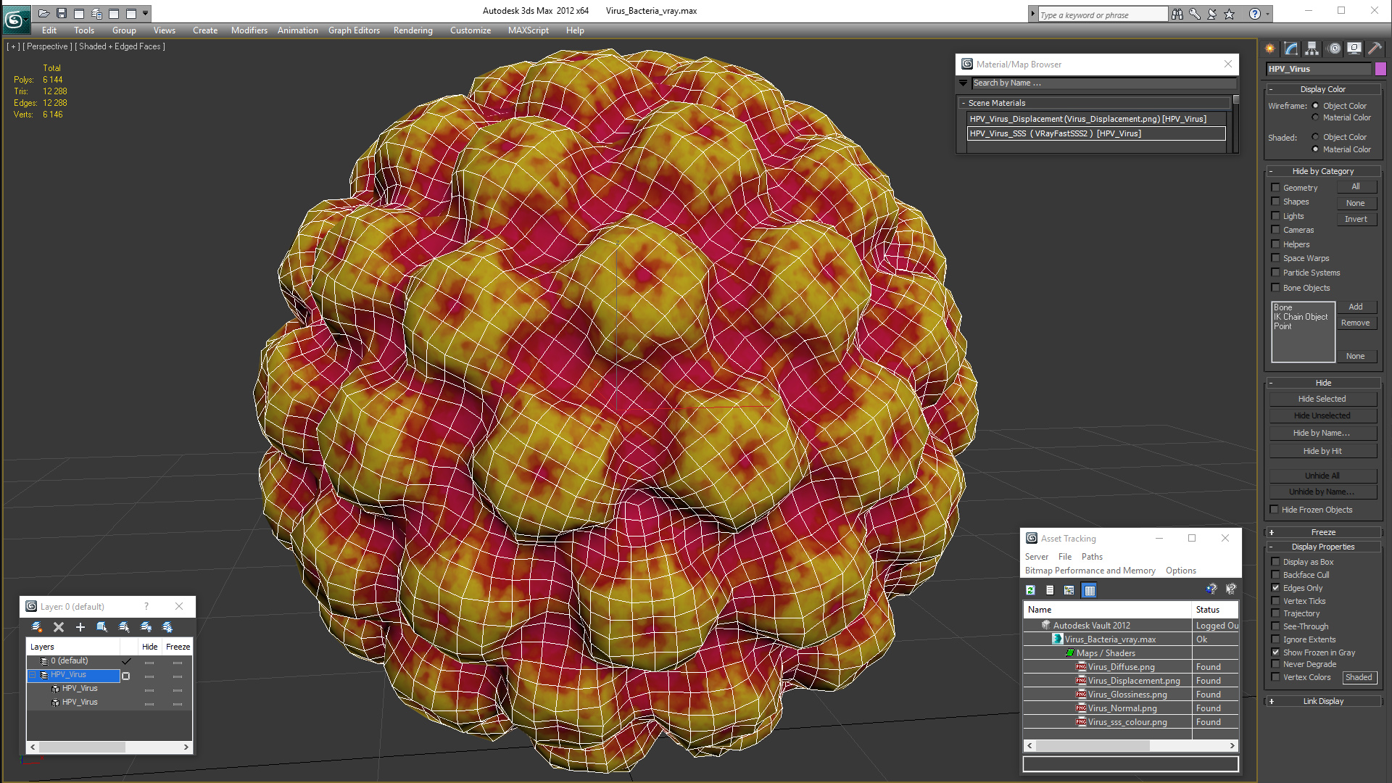Toggle Hide Frozen Objects checkbox
The width and height of the screenshot is (1392, 783).
tap(1274, 510)
